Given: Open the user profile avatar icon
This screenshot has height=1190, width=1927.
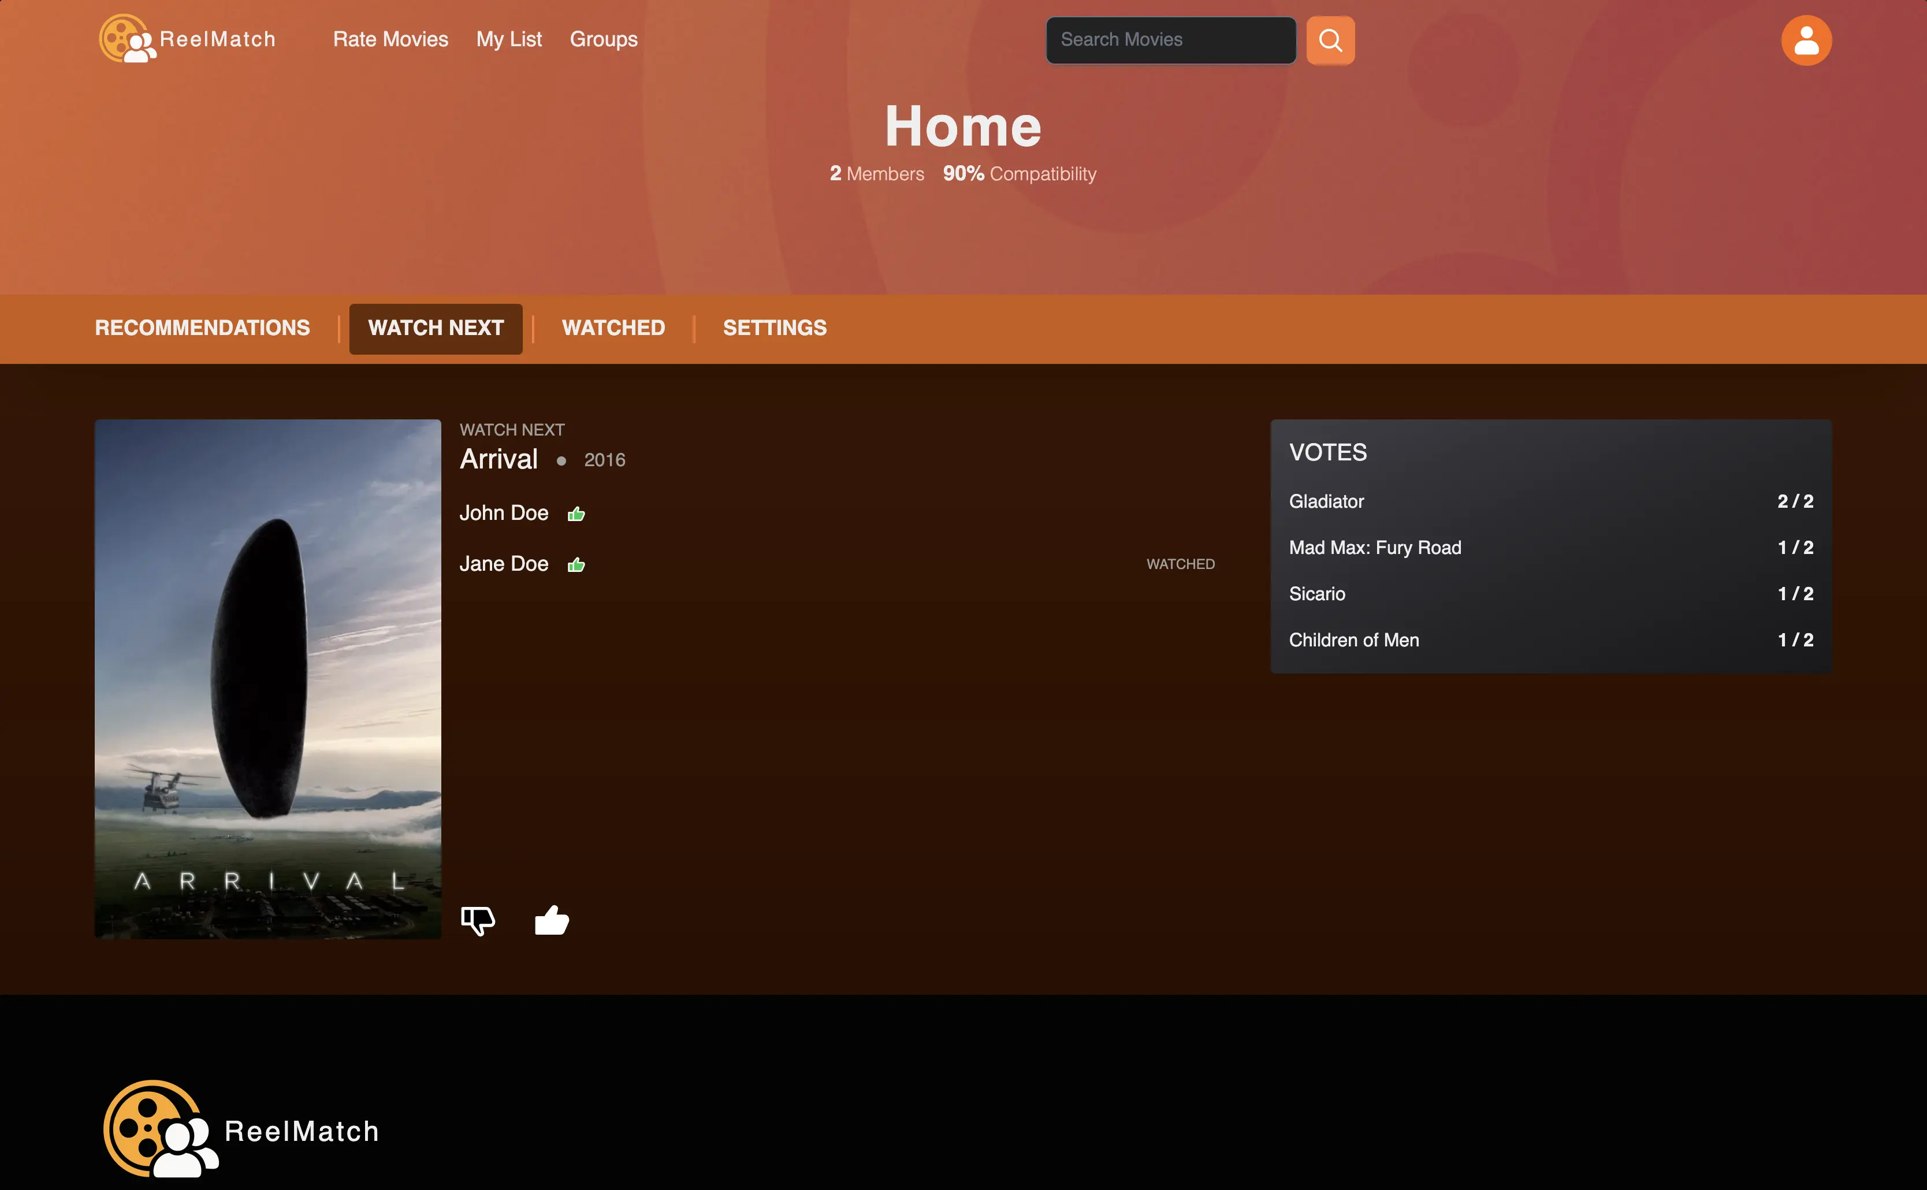Looking at the screenshot, I should coord(1806,40).
